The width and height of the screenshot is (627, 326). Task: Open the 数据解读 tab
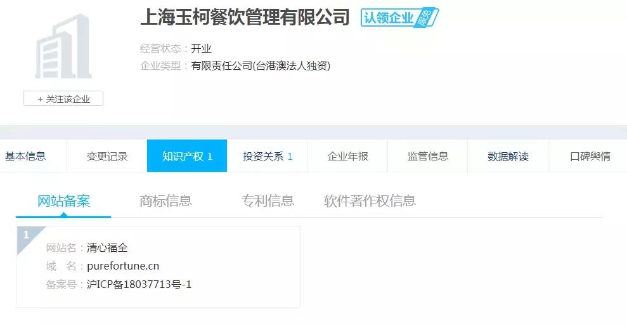[508, 156]
